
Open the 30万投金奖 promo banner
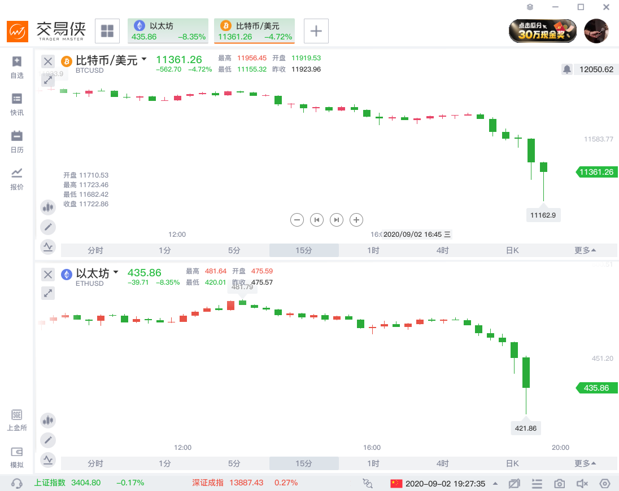[x=542, y=31]
